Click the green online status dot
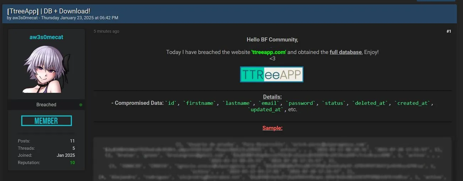 81,105
